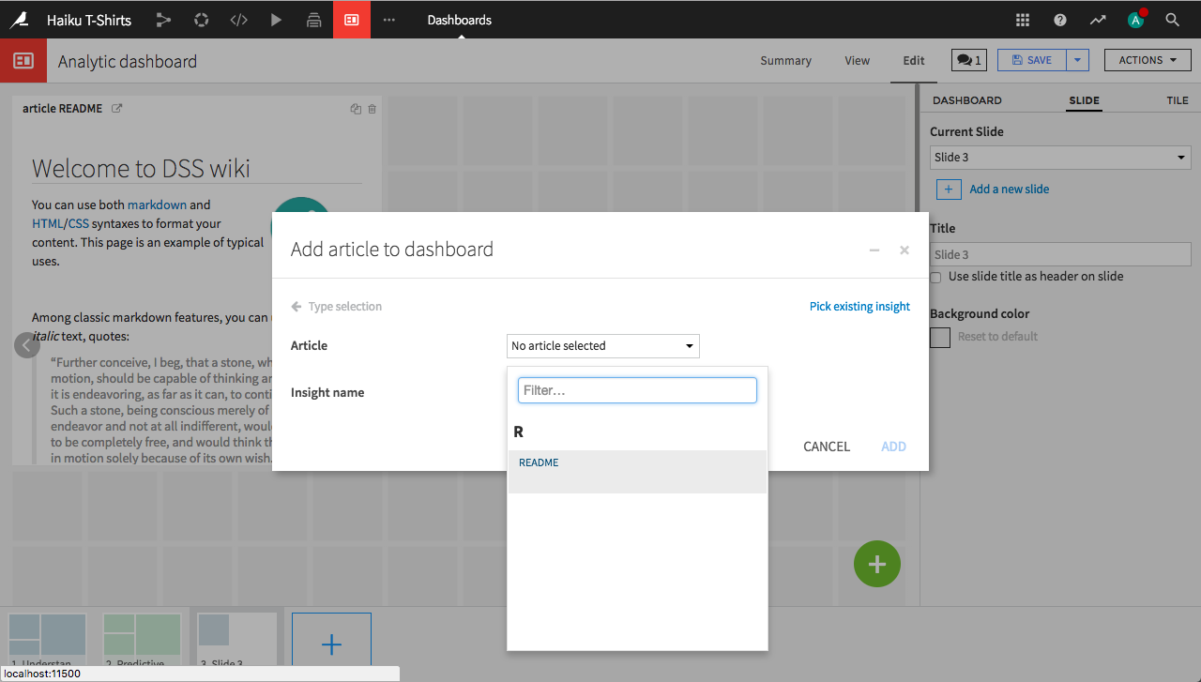Minimize the Add article dialog
Viewport: 1201px width, 682px height.
[x=874, y=250]
